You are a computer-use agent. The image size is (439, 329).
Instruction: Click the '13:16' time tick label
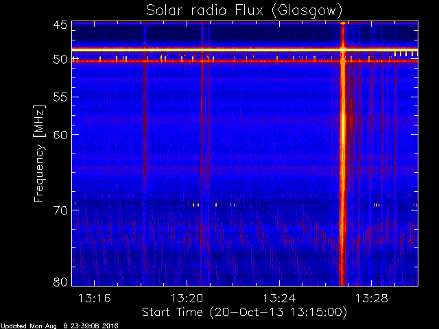tap(95, 299)
